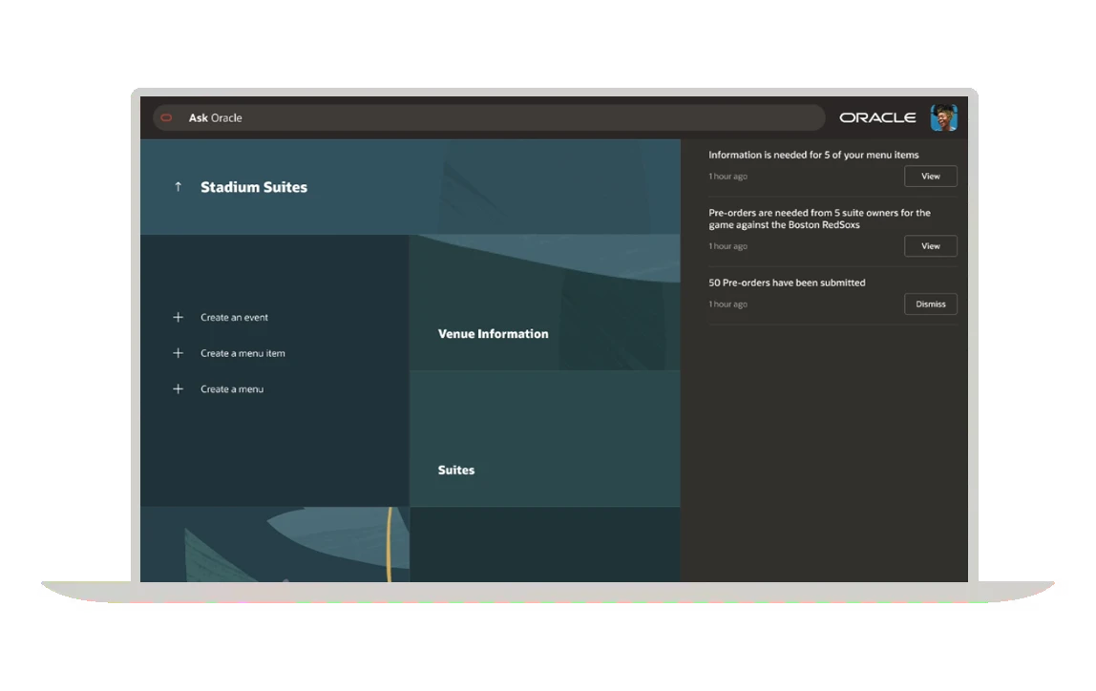Open your user profile avatar

(943, 116)
